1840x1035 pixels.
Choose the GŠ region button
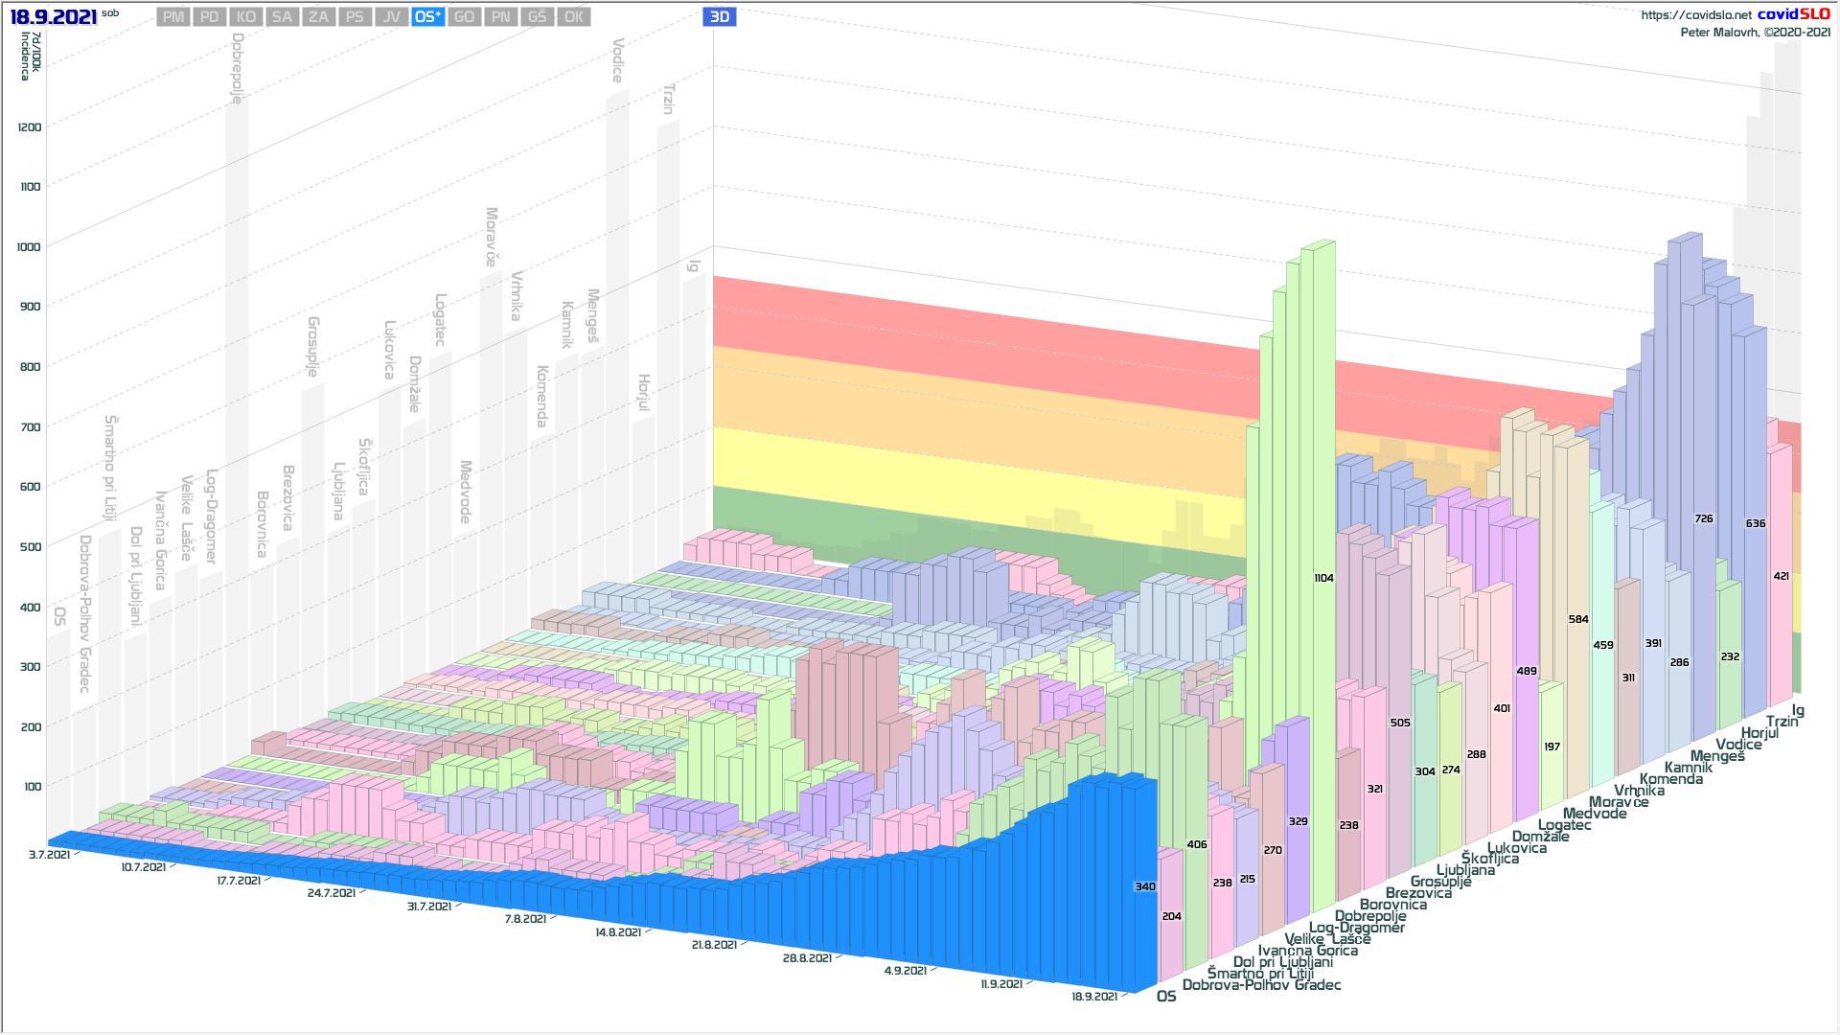point(537,17)
